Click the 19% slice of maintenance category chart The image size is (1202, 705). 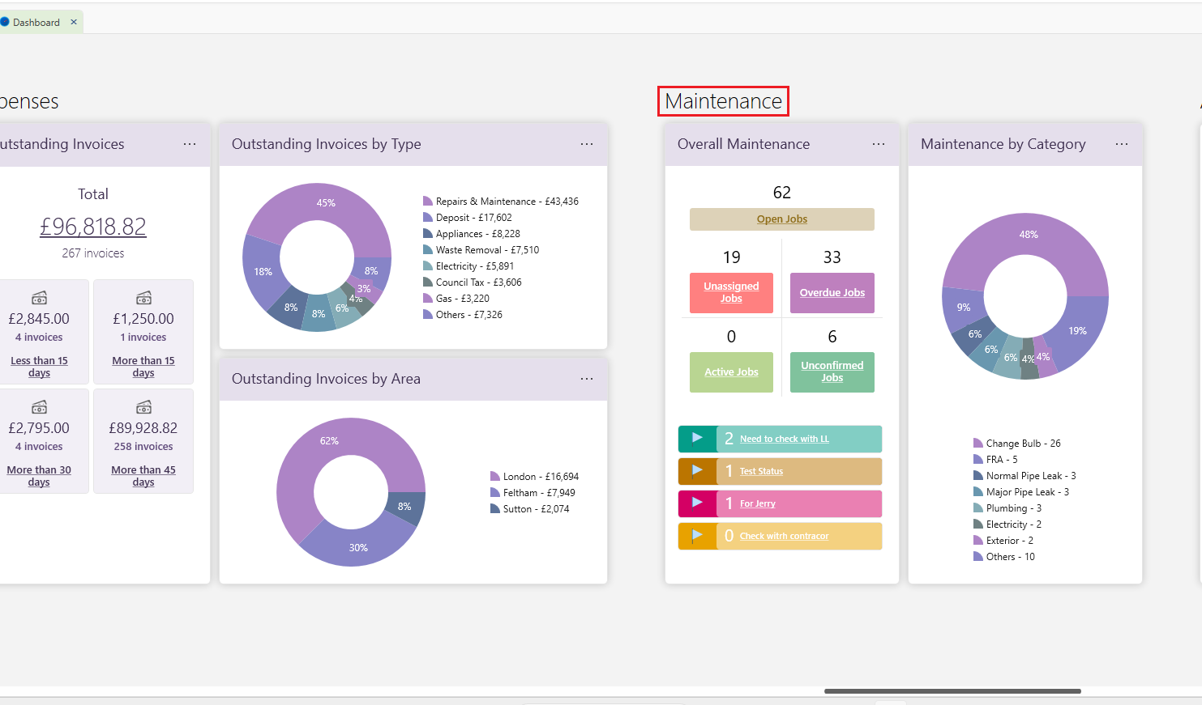point(1077,330)
